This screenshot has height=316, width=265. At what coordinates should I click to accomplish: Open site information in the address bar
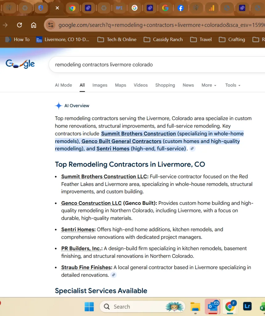pos(51,25)
